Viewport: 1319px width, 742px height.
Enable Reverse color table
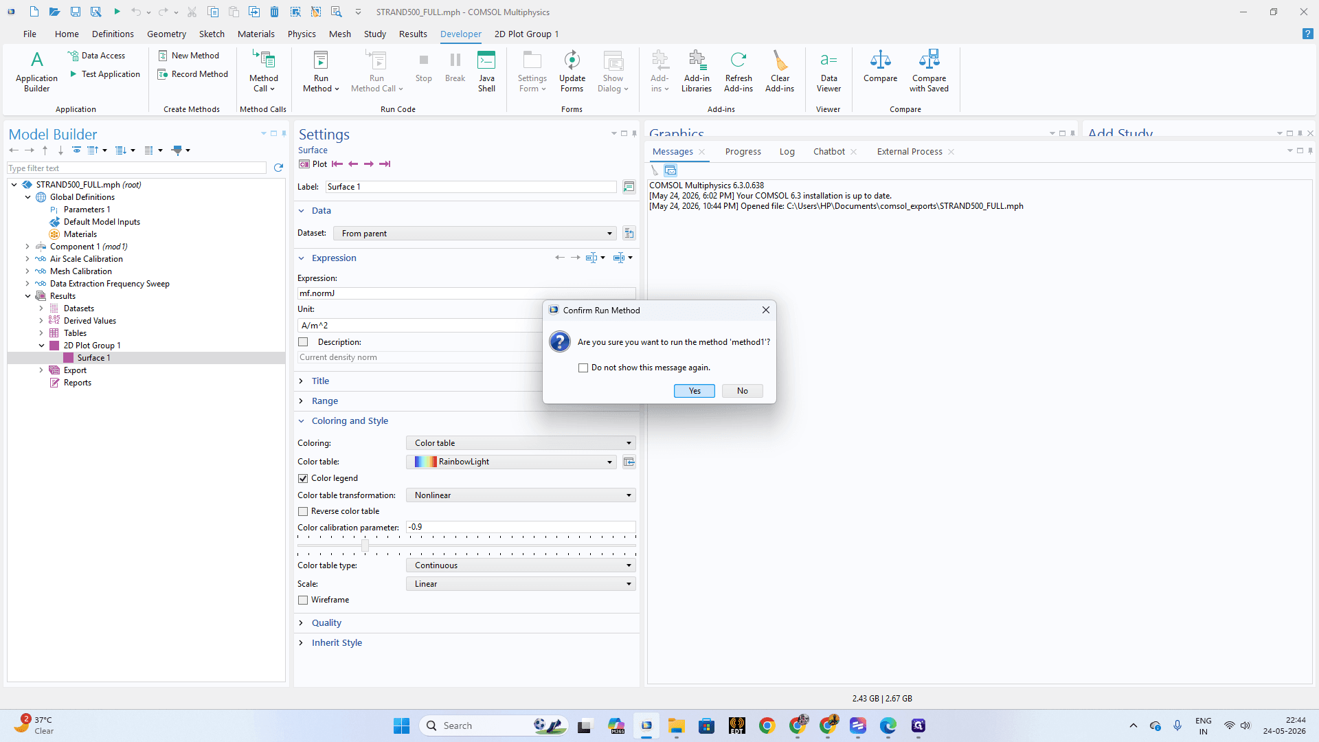[x=303, y=511]
